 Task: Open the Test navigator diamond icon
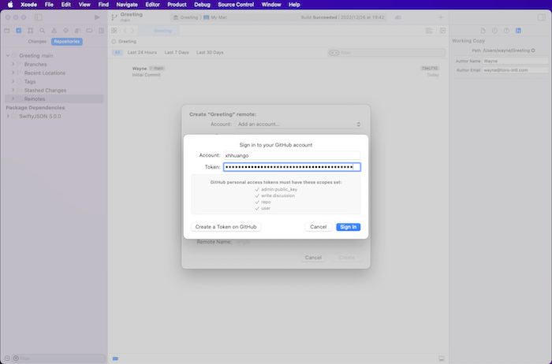(x=65, y=31)
